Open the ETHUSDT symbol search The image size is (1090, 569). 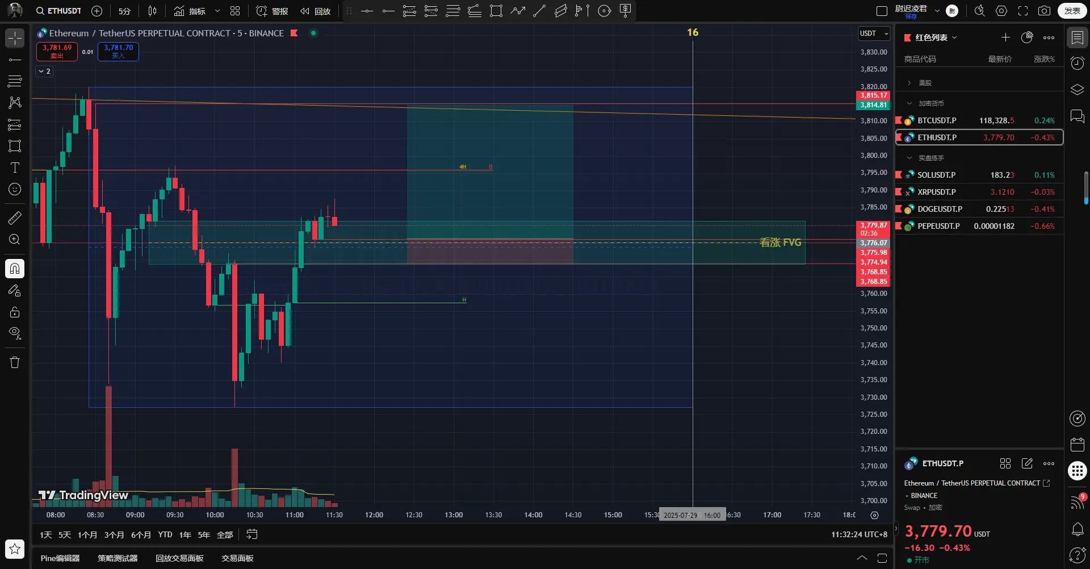click(x=58, y=11)
